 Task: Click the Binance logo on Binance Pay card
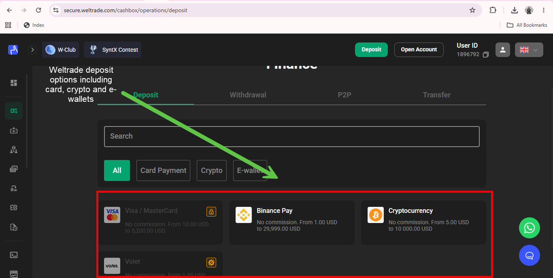[244, 214]
